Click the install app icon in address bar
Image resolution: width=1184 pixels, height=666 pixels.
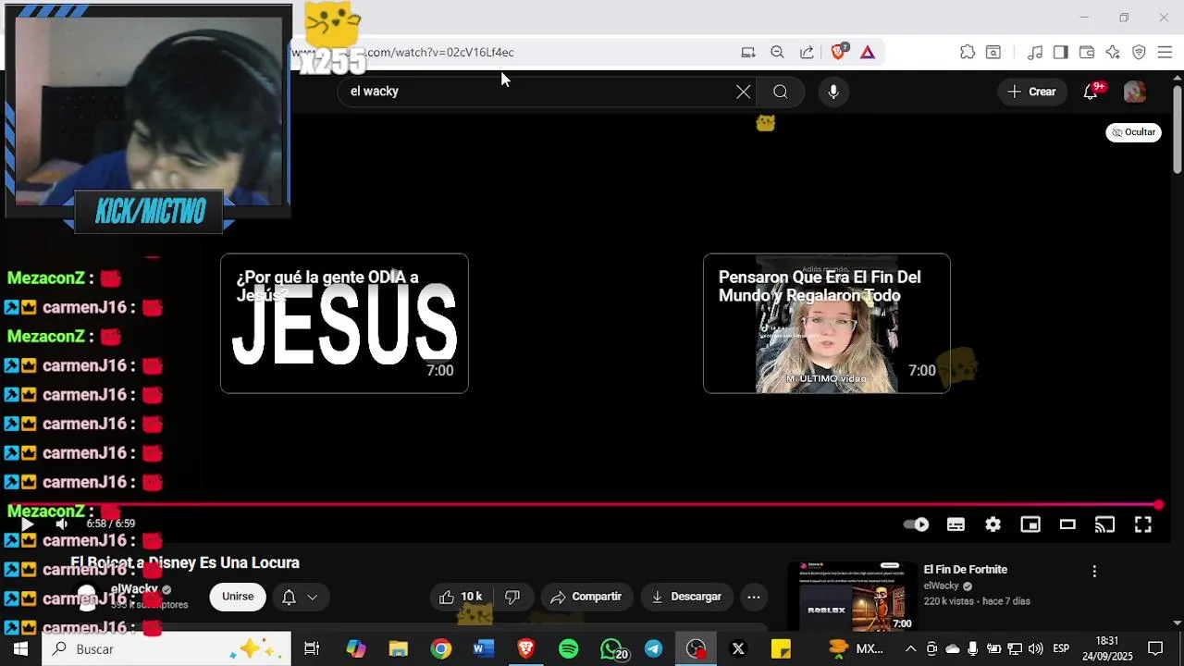748,52
